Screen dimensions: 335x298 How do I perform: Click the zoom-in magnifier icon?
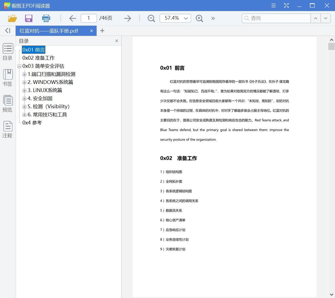point(199,18)
